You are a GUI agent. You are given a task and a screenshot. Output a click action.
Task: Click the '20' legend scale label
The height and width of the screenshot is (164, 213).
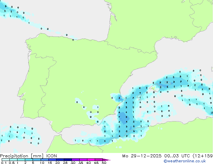tap(57, 163)
